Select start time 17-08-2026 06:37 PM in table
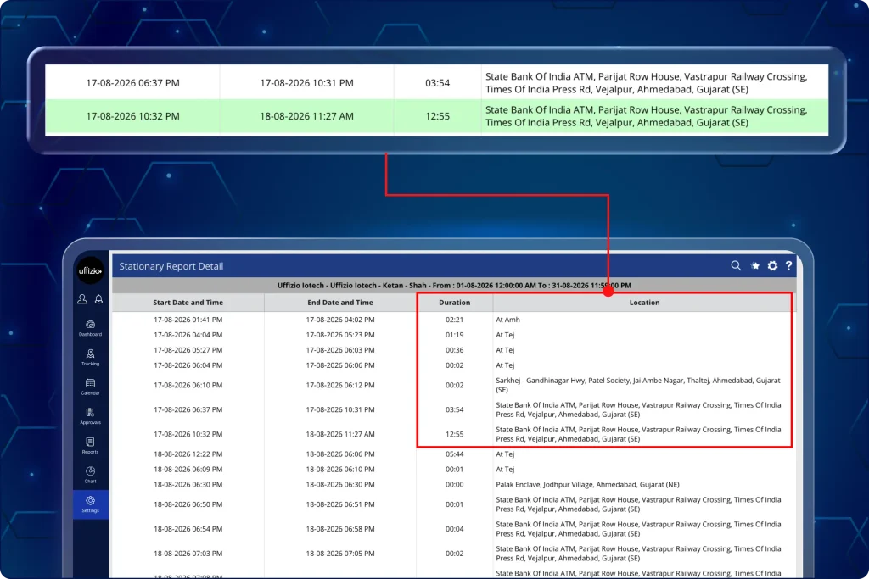Viewport: 869px width, 579px height. click(x=188, y=409)
